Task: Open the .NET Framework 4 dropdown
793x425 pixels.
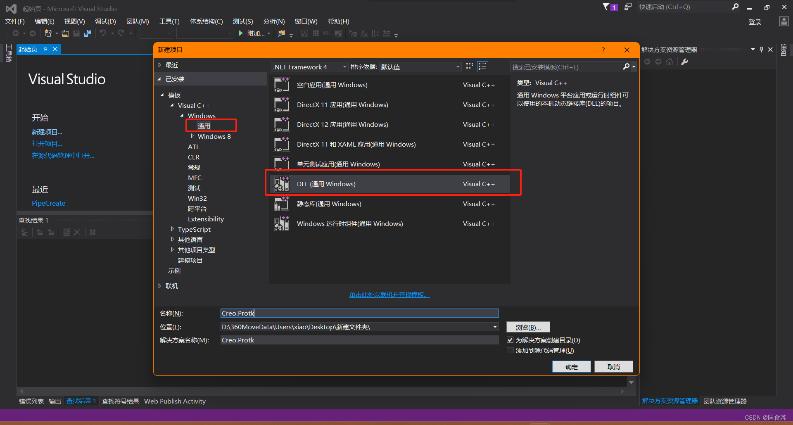Action: point(309,67)
